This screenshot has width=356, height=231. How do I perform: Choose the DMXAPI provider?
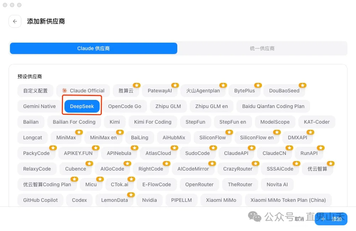pos(297,138)
